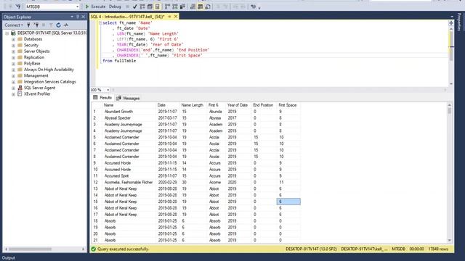Click the Specify Template Parameter Values icon

pyautogui.click(x=253, y=7)
